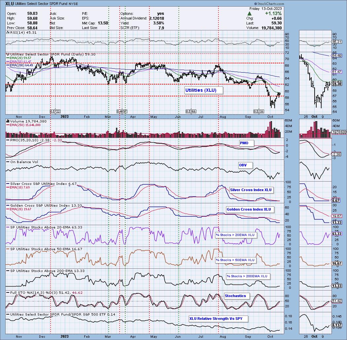Click the Yield value 3.58%
Screen dimensions: 347x340
[158, 23]
